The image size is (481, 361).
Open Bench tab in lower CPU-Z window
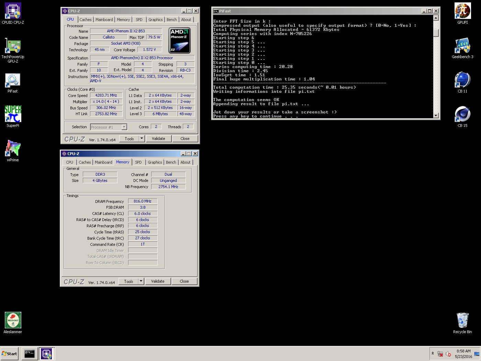[171, 162]
